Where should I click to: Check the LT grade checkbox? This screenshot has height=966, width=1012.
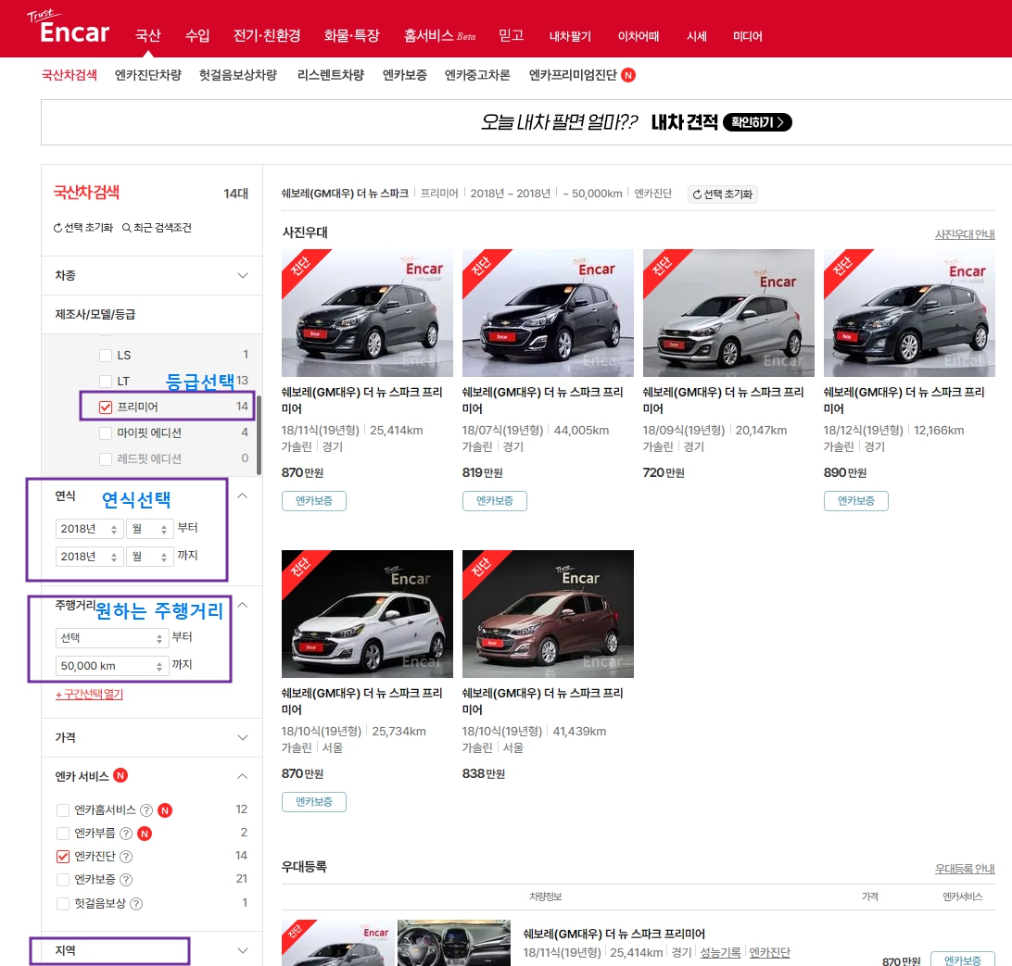106,381
